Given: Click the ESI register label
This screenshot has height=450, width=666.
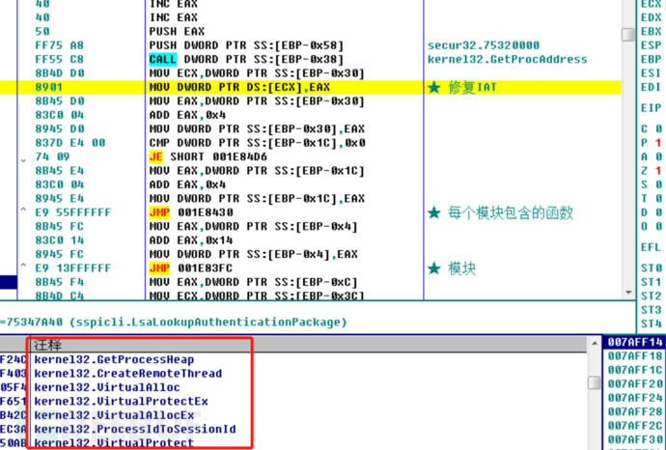Looking at the screenshot, I should [652, 73].
